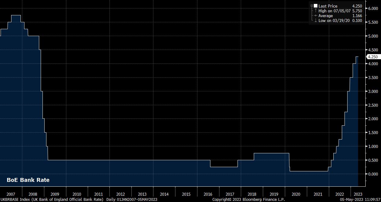Click the 2014 label on the time axis
This screenshot has height=202, width=381.
click(x=164, y=194)
